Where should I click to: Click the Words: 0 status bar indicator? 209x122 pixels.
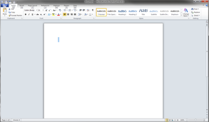tap(16, 120)
